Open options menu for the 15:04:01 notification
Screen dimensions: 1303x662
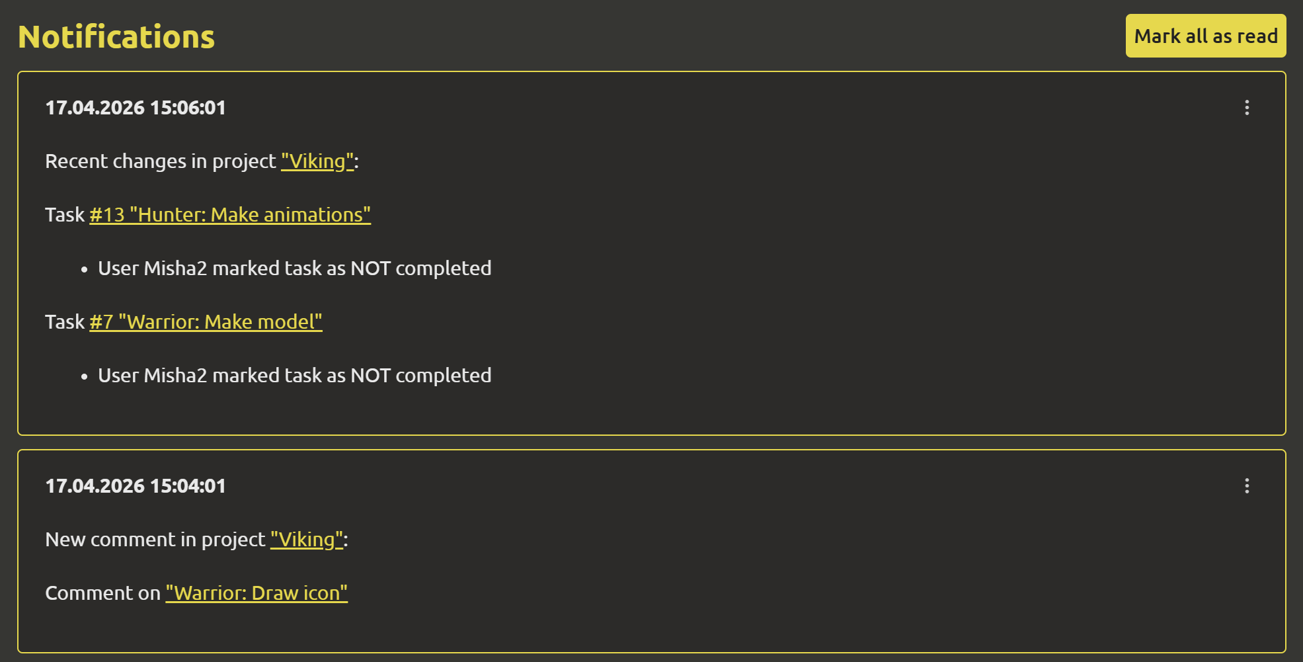(1247, 486)
